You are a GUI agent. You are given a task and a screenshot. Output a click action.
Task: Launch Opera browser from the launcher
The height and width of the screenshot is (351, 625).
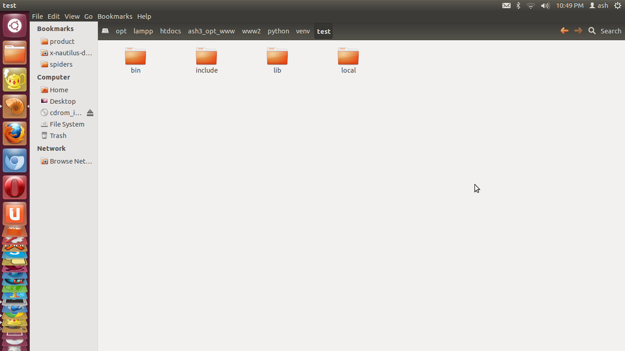click(x=15, y=187)
